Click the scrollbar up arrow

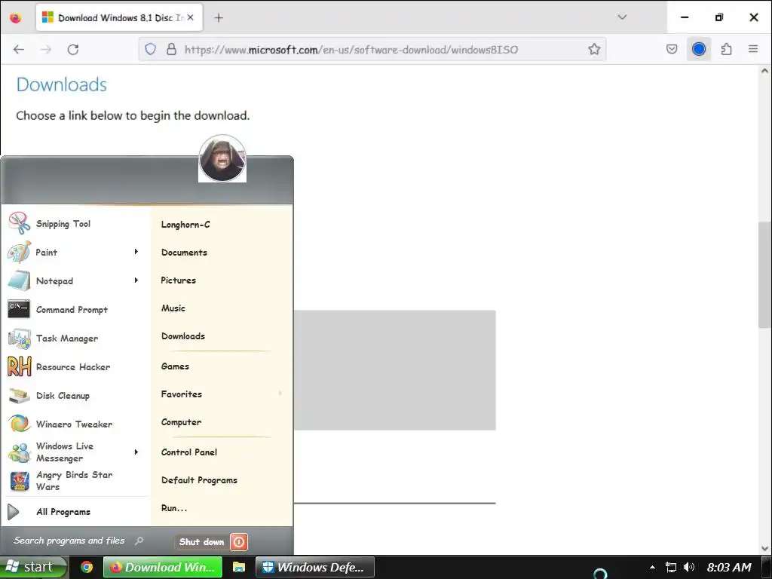pos(764,71)
